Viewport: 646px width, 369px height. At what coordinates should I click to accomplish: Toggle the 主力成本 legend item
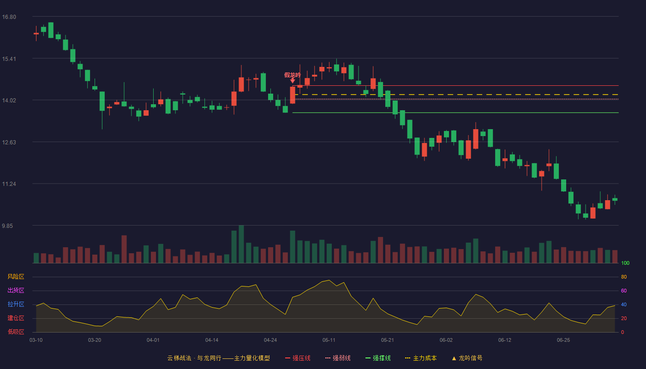coord(420,358)
